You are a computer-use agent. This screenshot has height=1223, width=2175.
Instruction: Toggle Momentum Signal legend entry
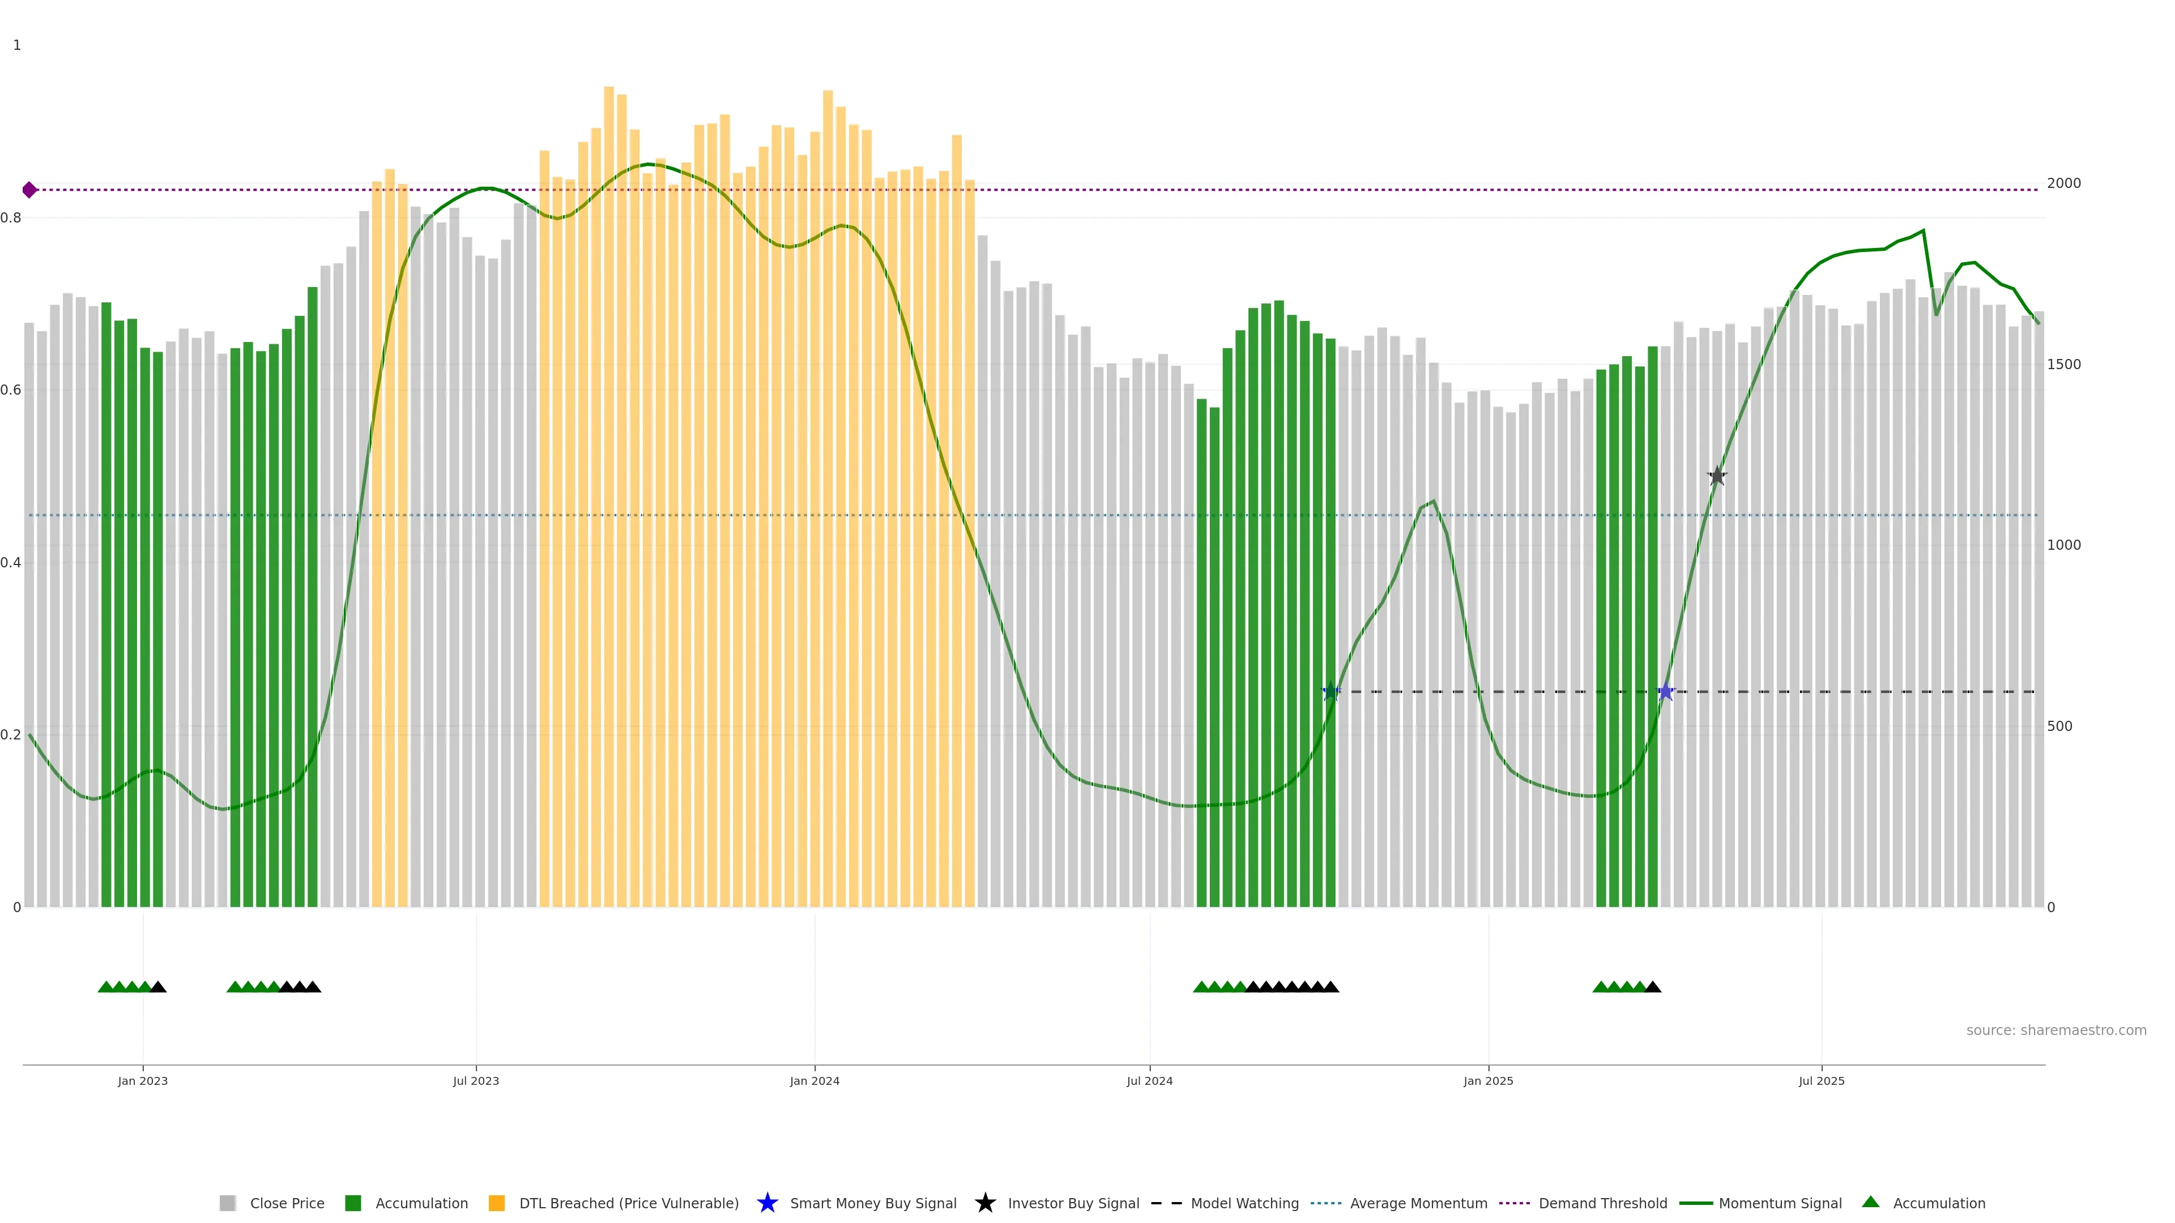click(x=1780, y=1203)
